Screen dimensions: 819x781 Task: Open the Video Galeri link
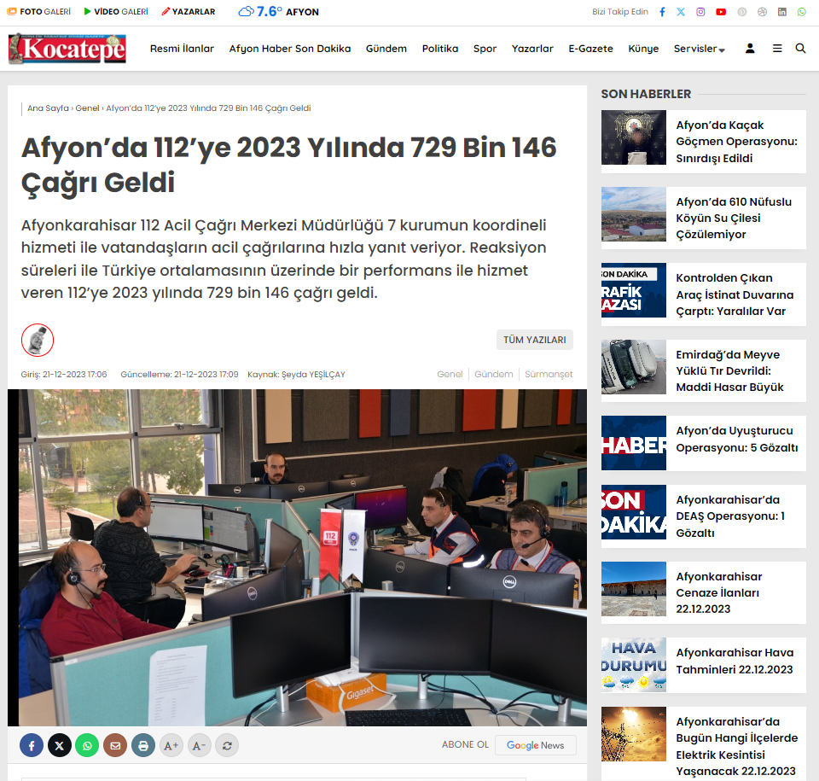(116, 11)
